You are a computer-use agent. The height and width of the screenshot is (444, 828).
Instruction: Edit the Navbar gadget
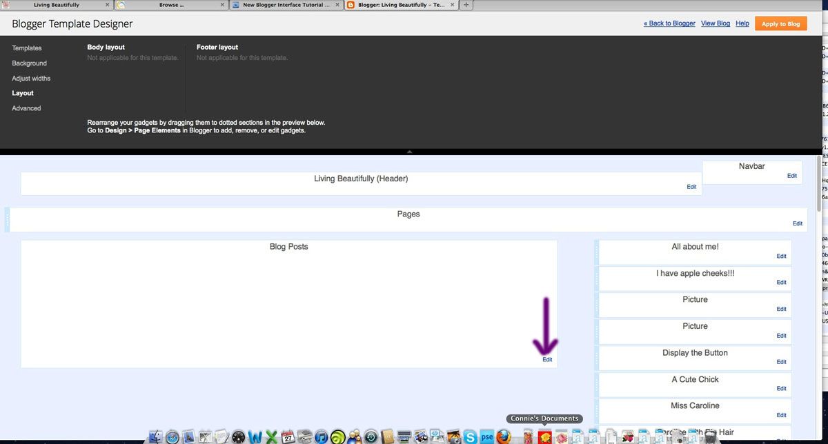(792, 176)
